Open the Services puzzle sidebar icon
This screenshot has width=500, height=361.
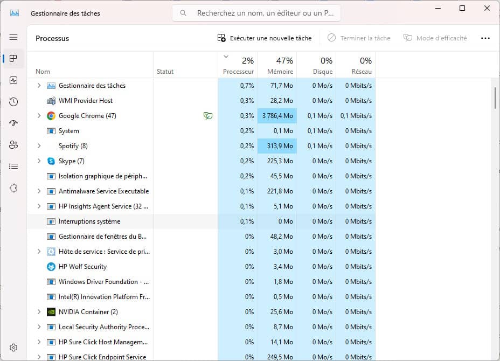(x=13, y=188)
